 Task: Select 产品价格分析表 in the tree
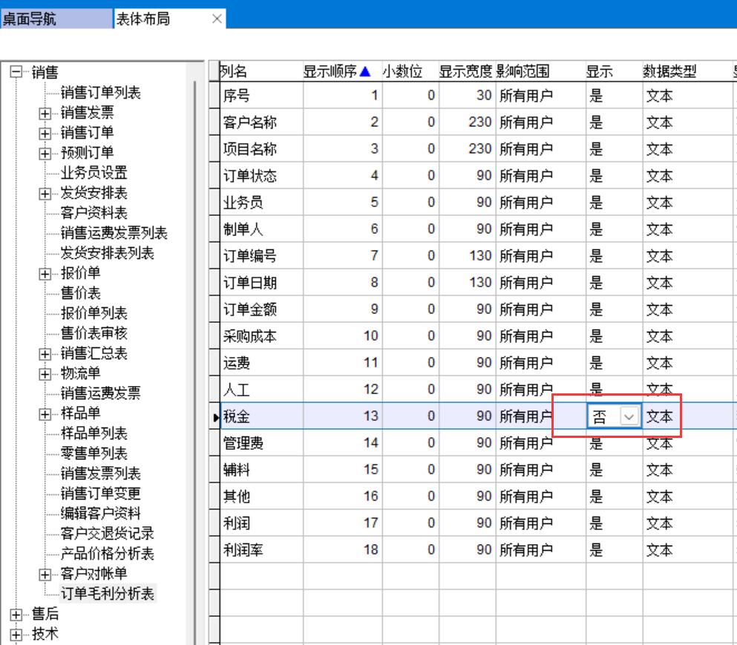(x=107, y=554)
